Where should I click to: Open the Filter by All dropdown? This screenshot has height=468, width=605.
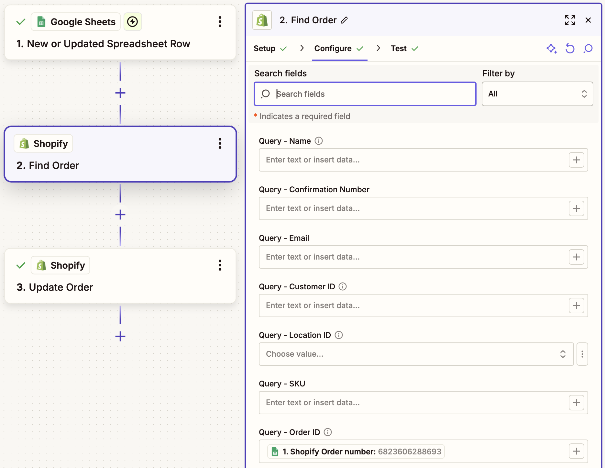coord(537,94)
